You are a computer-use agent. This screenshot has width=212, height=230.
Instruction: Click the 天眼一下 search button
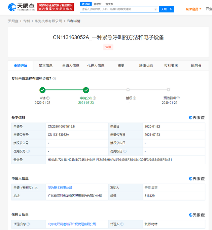167,9
